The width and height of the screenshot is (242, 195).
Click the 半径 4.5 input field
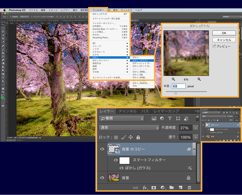(179, 86)
